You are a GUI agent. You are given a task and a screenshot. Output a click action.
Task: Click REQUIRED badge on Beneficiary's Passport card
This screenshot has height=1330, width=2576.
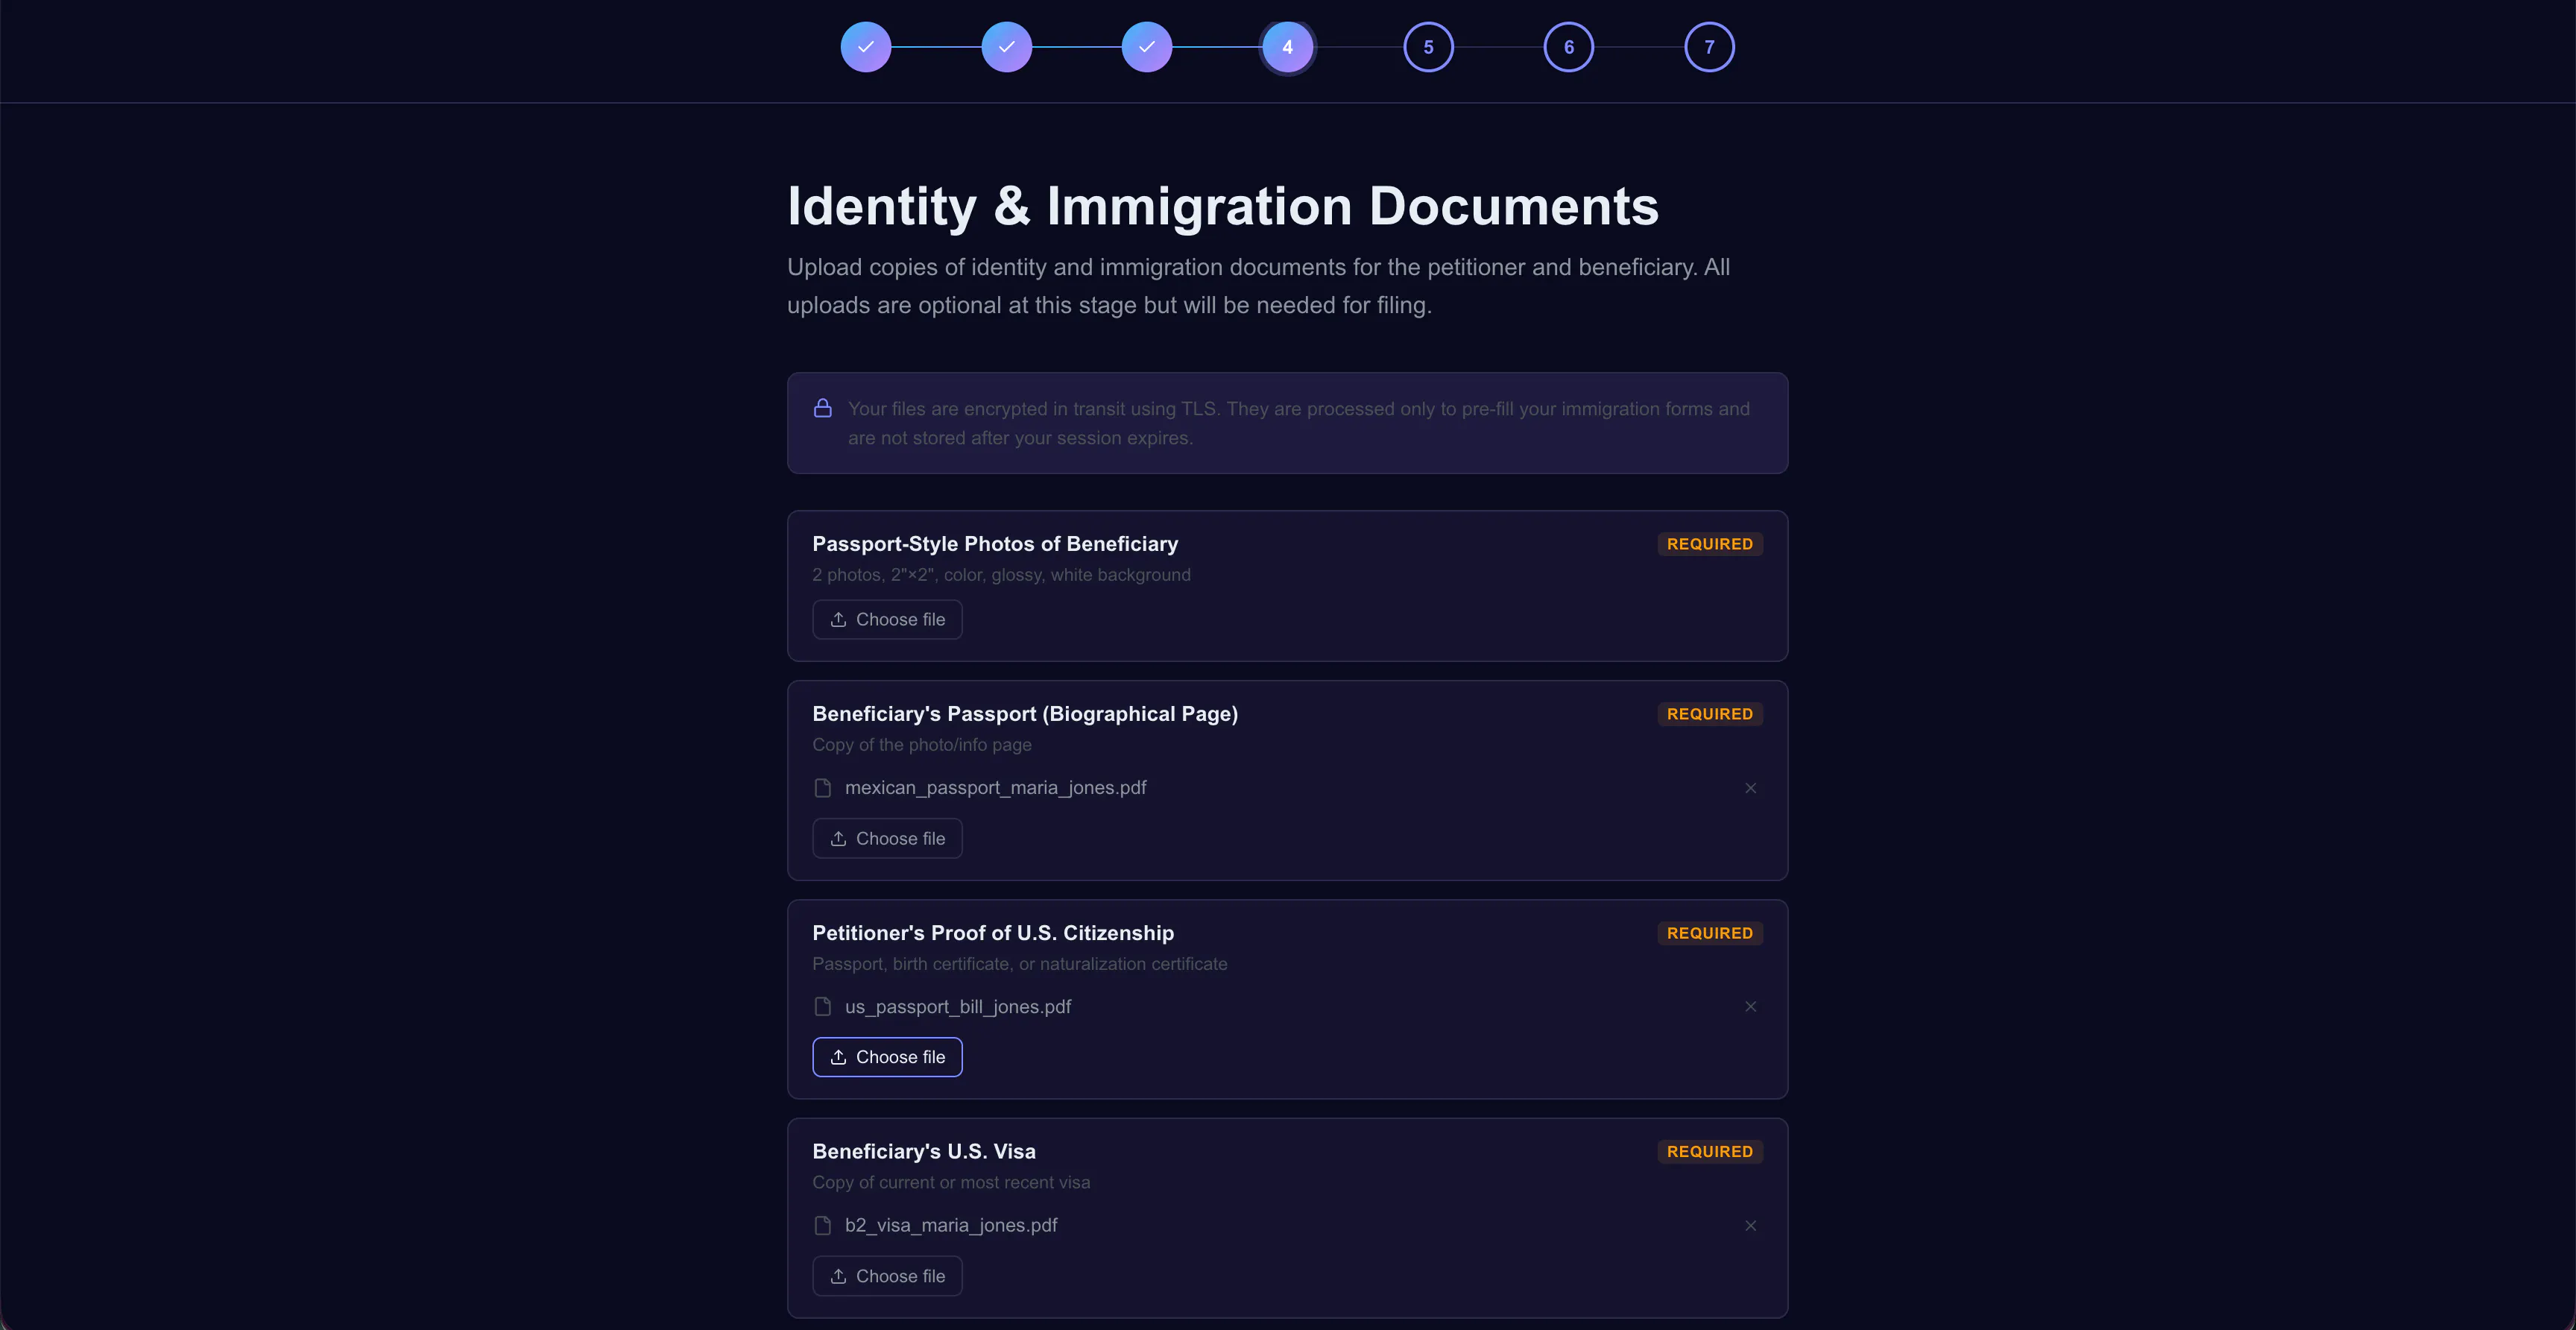pyautogui.click(x=1709, y=714)
